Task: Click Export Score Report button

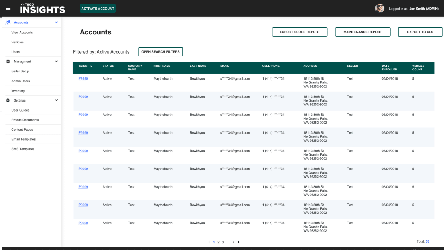Action: point(300,32)
